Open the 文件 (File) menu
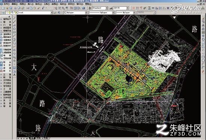Viewport: 206px width, 140px height. [x=6, y=4]
